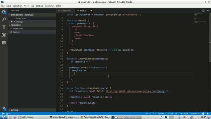Image resolution: width=211 pixels, height=119 pixels.
Task: Click line number 13 in the gutter
Action: tap(61, 50)
